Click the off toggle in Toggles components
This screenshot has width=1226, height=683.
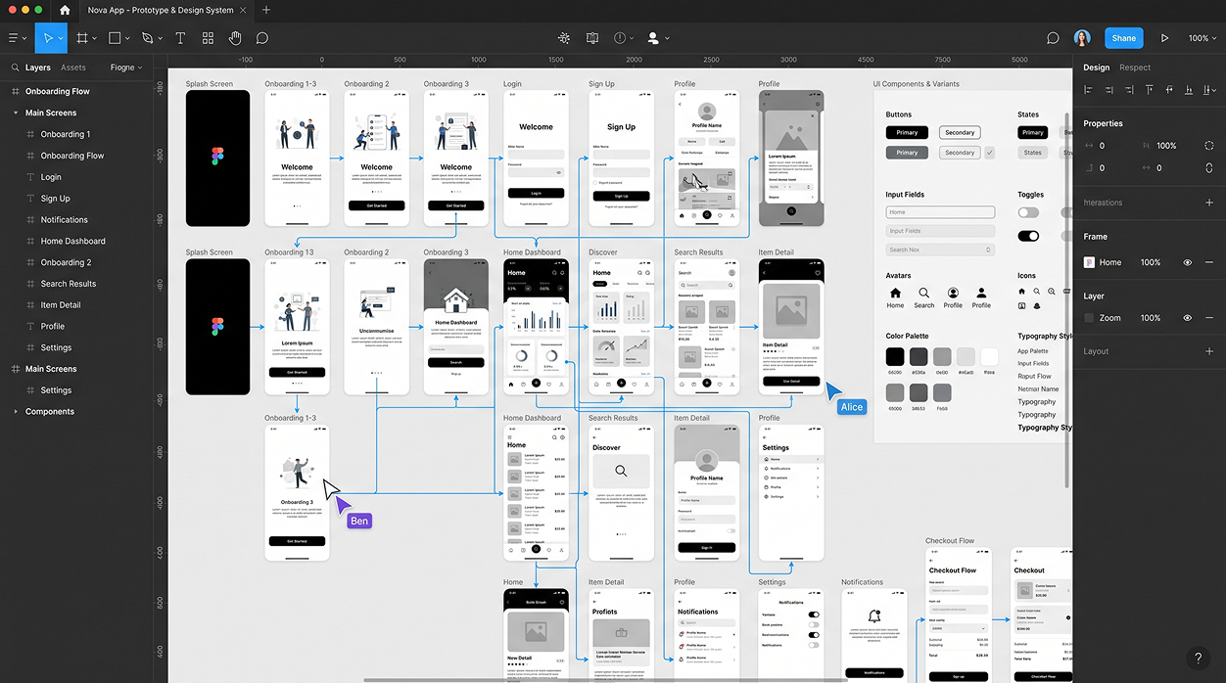coord(1028,212)
